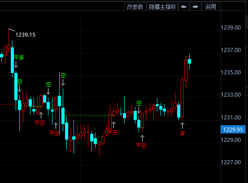
Task: Click the right arrow indicator switch icon
Action: [196, 7]
